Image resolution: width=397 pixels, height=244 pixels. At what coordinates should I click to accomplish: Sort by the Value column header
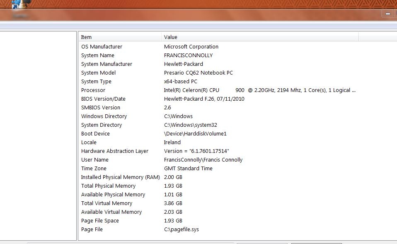coord(260,37)
